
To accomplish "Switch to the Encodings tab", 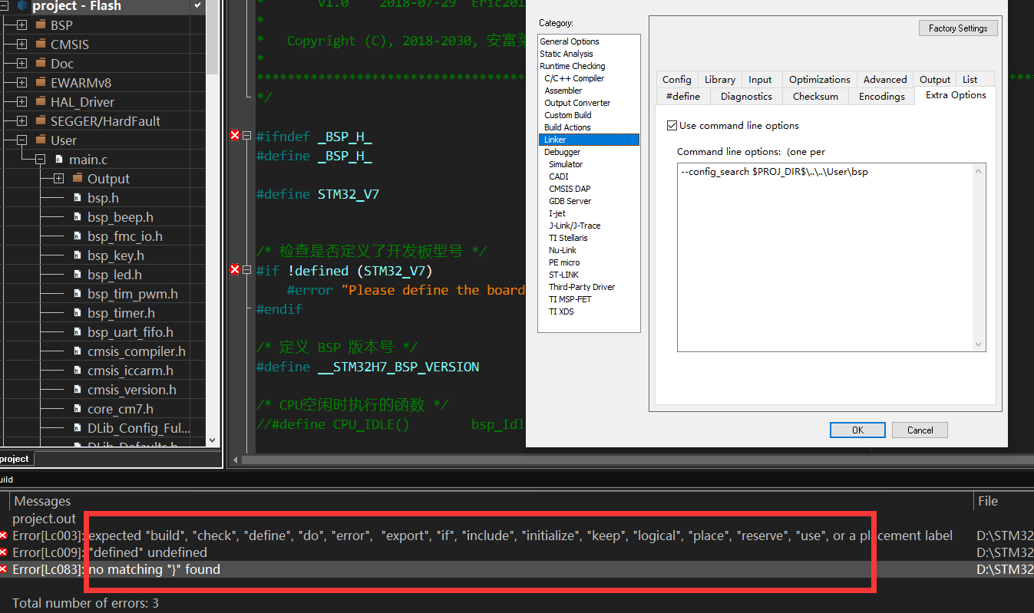I will (x=882, y=96).
